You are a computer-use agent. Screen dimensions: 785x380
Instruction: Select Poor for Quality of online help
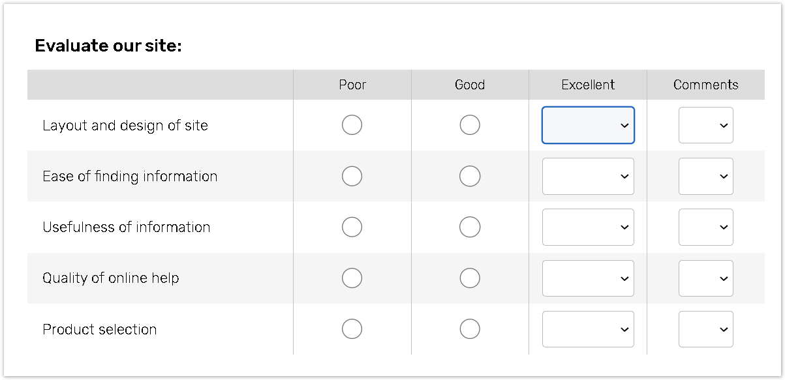click(352, 278)
